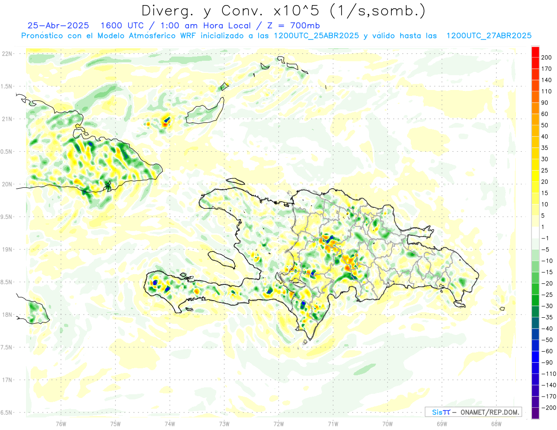Click the "1:00 am Hora Local" text

tap(200, 25)
